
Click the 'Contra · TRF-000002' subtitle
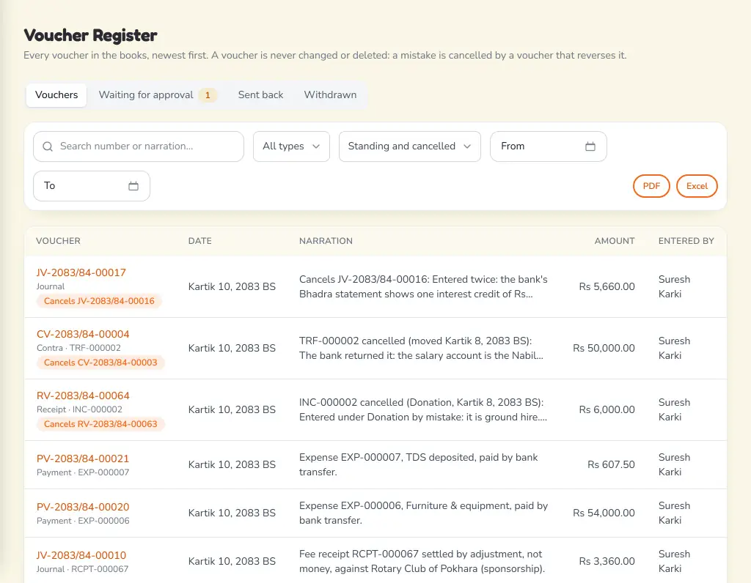click(x=78, y=348)
